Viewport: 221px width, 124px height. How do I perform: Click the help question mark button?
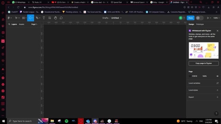pos(216,113)
